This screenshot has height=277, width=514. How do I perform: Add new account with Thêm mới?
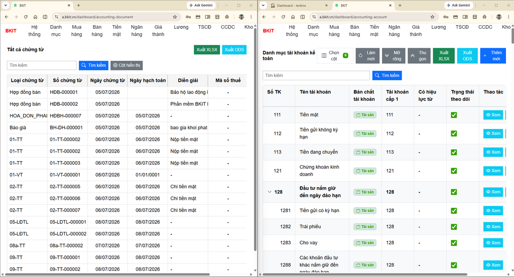pos(493,56)
